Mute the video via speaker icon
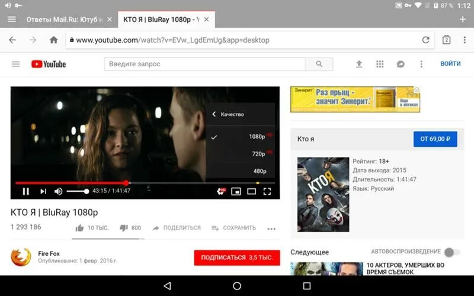Viewport: 474px width, 296px height. pos(58,191)
